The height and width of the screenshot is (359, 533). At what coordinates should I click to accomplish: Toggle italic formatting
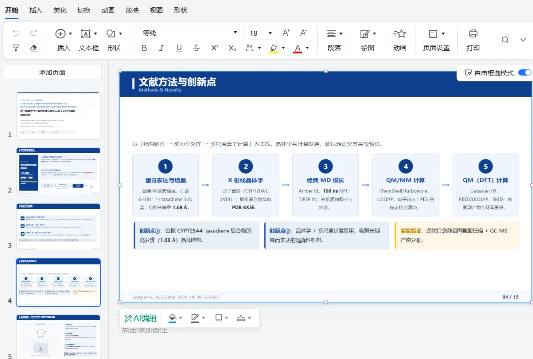click(161, 48)
